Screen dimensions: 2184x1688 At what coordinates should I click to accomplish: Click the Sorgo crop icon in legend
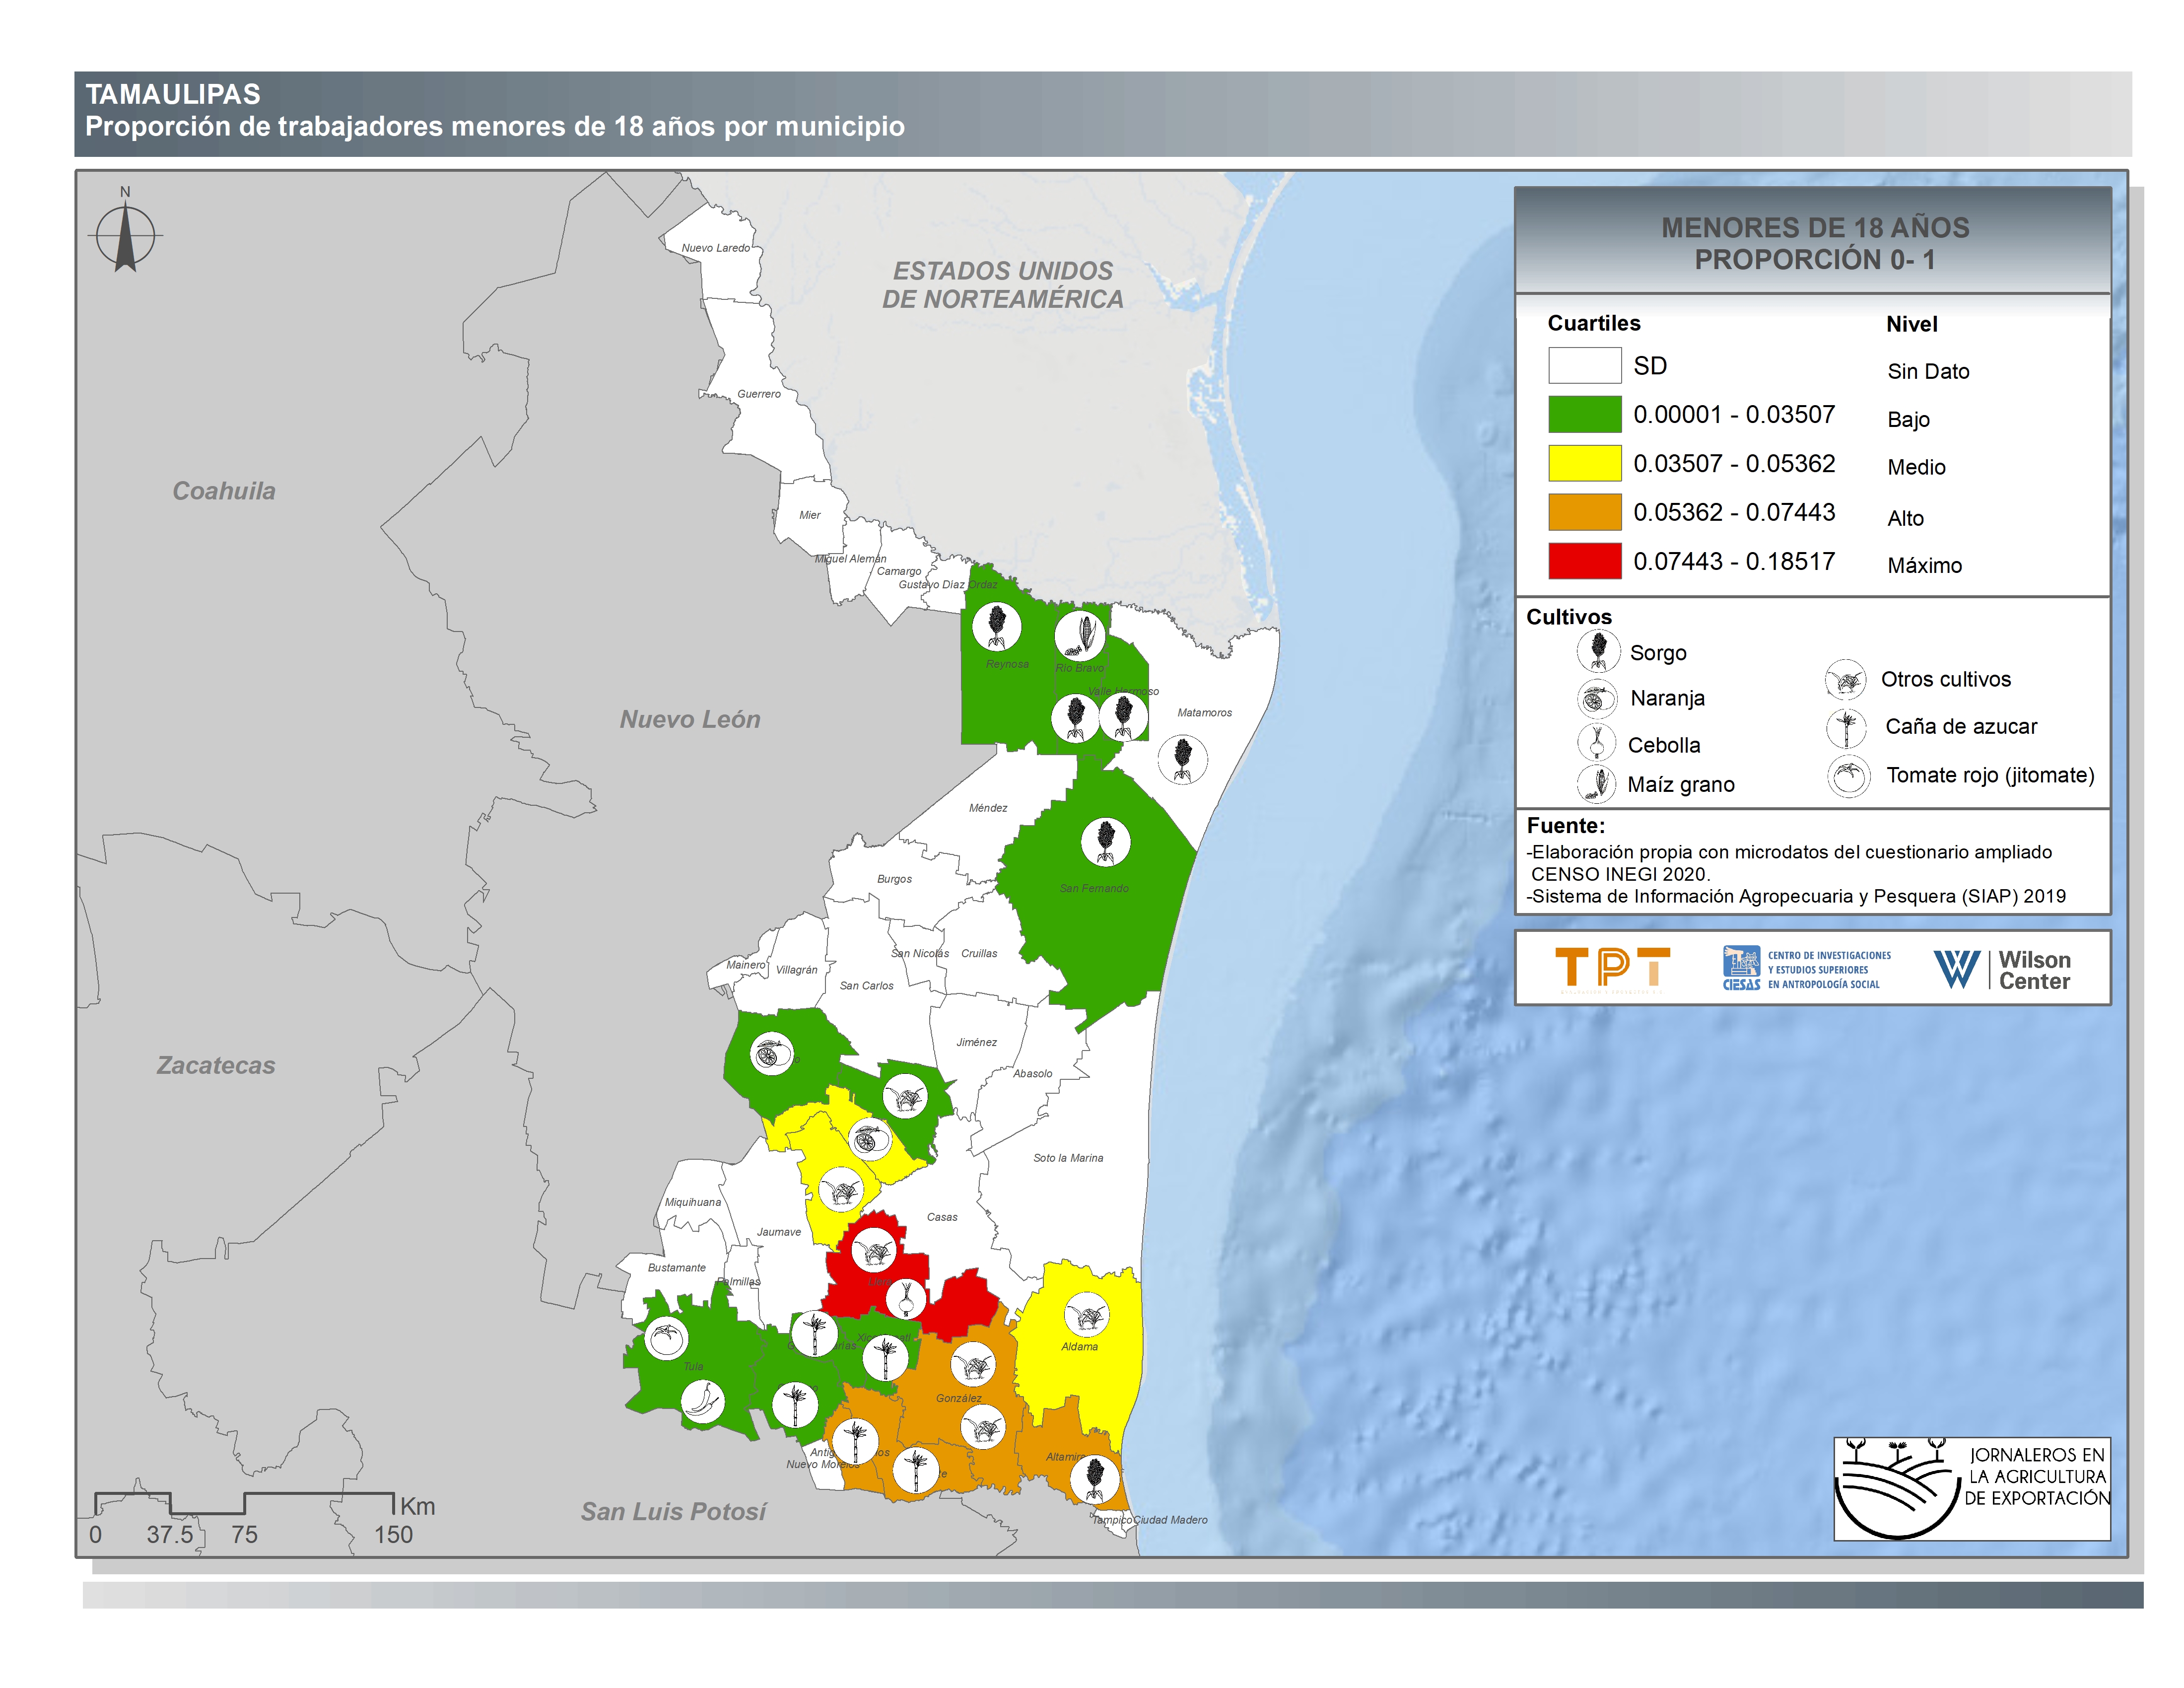click(x=1598, y=651)
